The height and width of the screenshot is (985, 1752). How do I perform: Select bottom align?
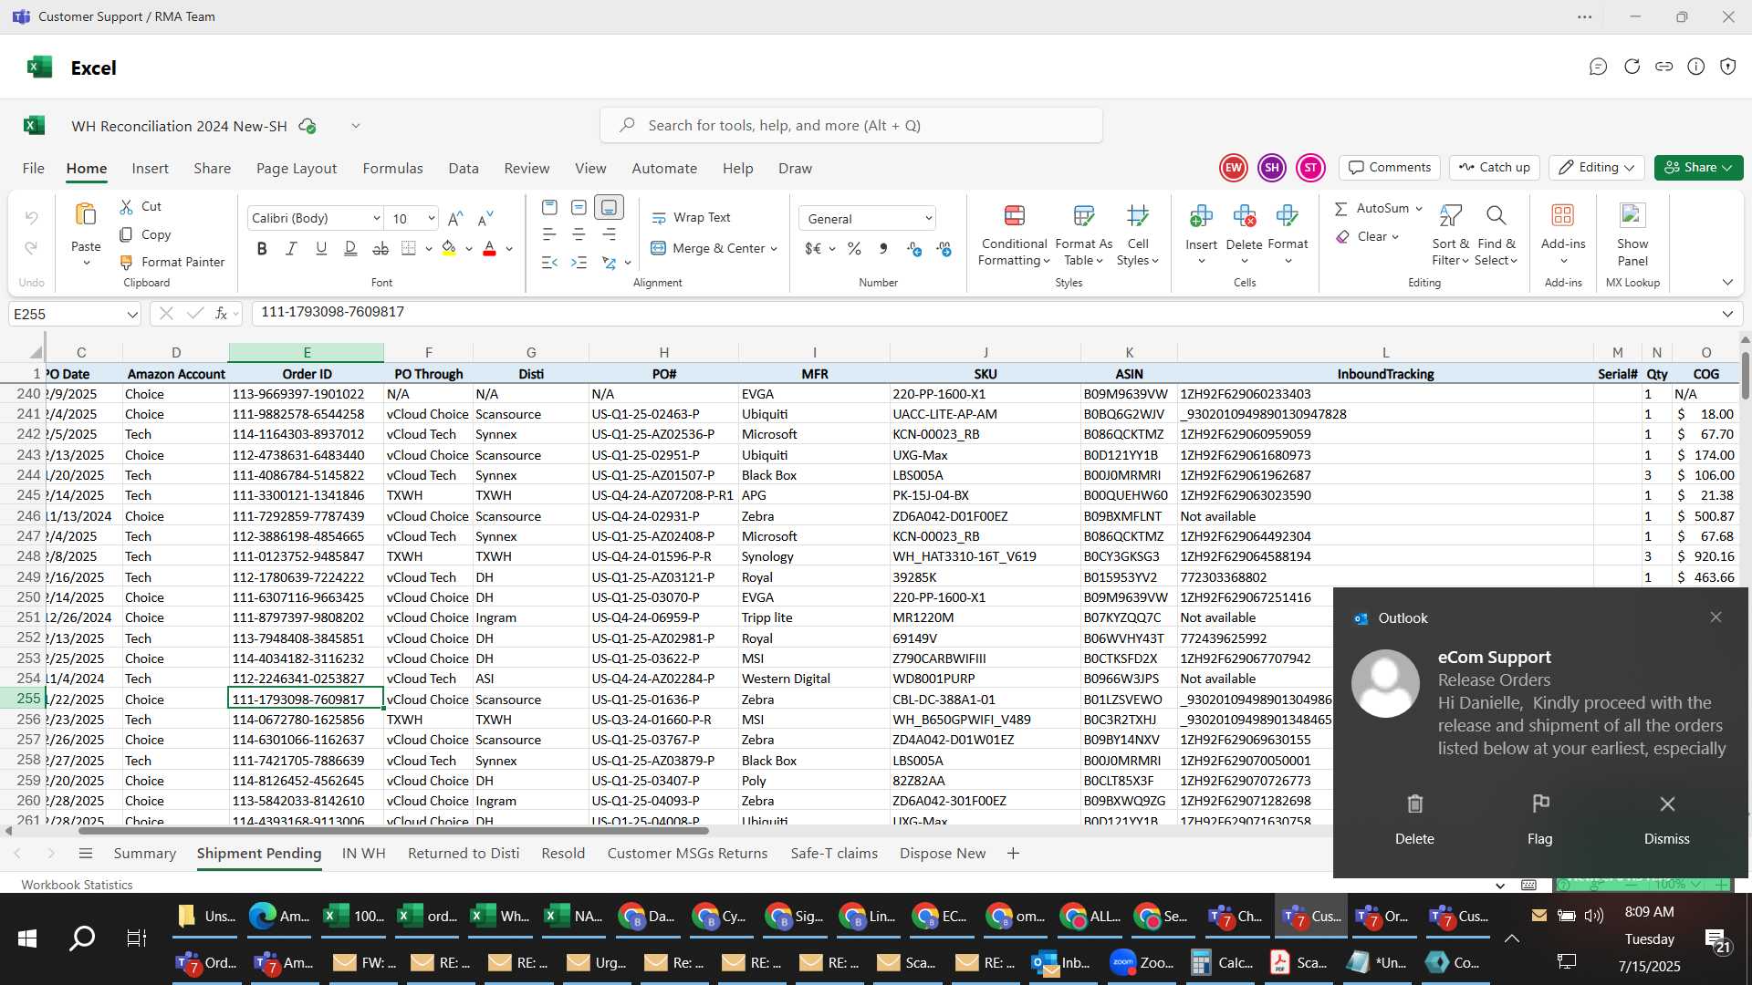point(609,208)
